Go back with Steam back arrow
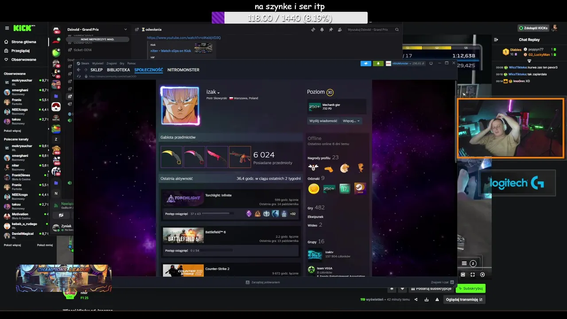567x319 pixels. click(x=78, y=70)
